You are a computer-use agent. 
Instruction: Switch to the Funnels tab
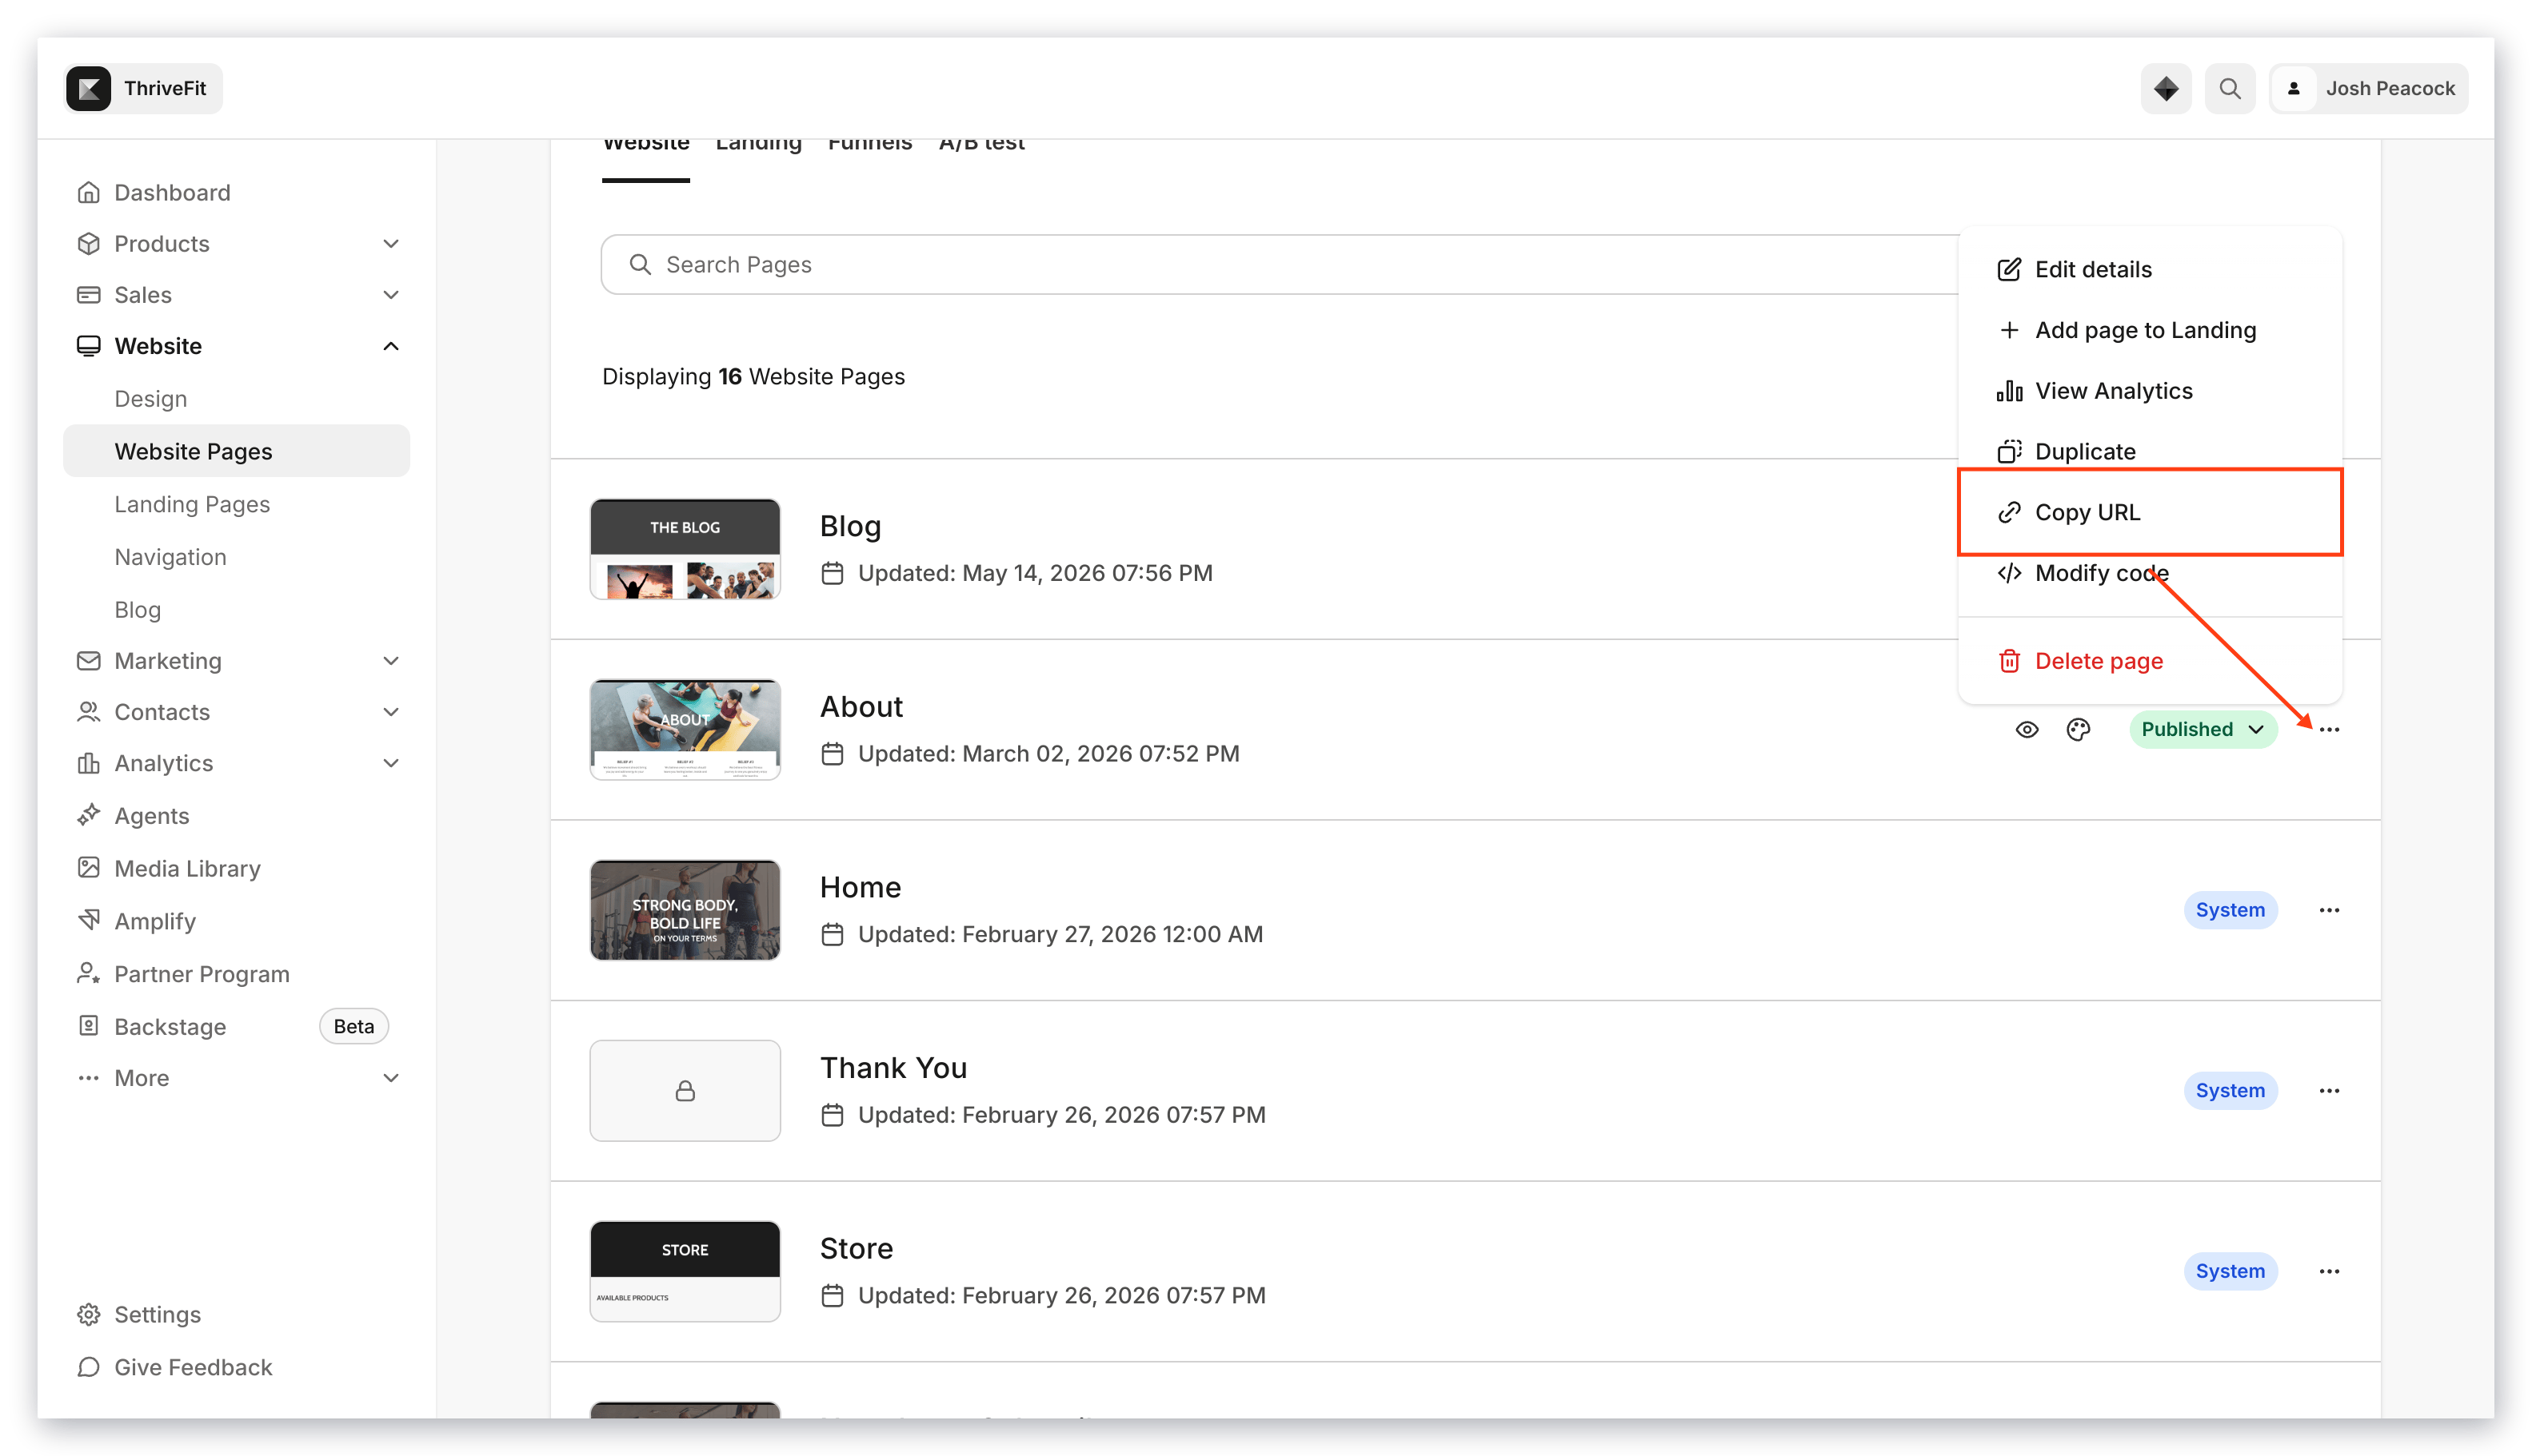click(x=869, y=146)
